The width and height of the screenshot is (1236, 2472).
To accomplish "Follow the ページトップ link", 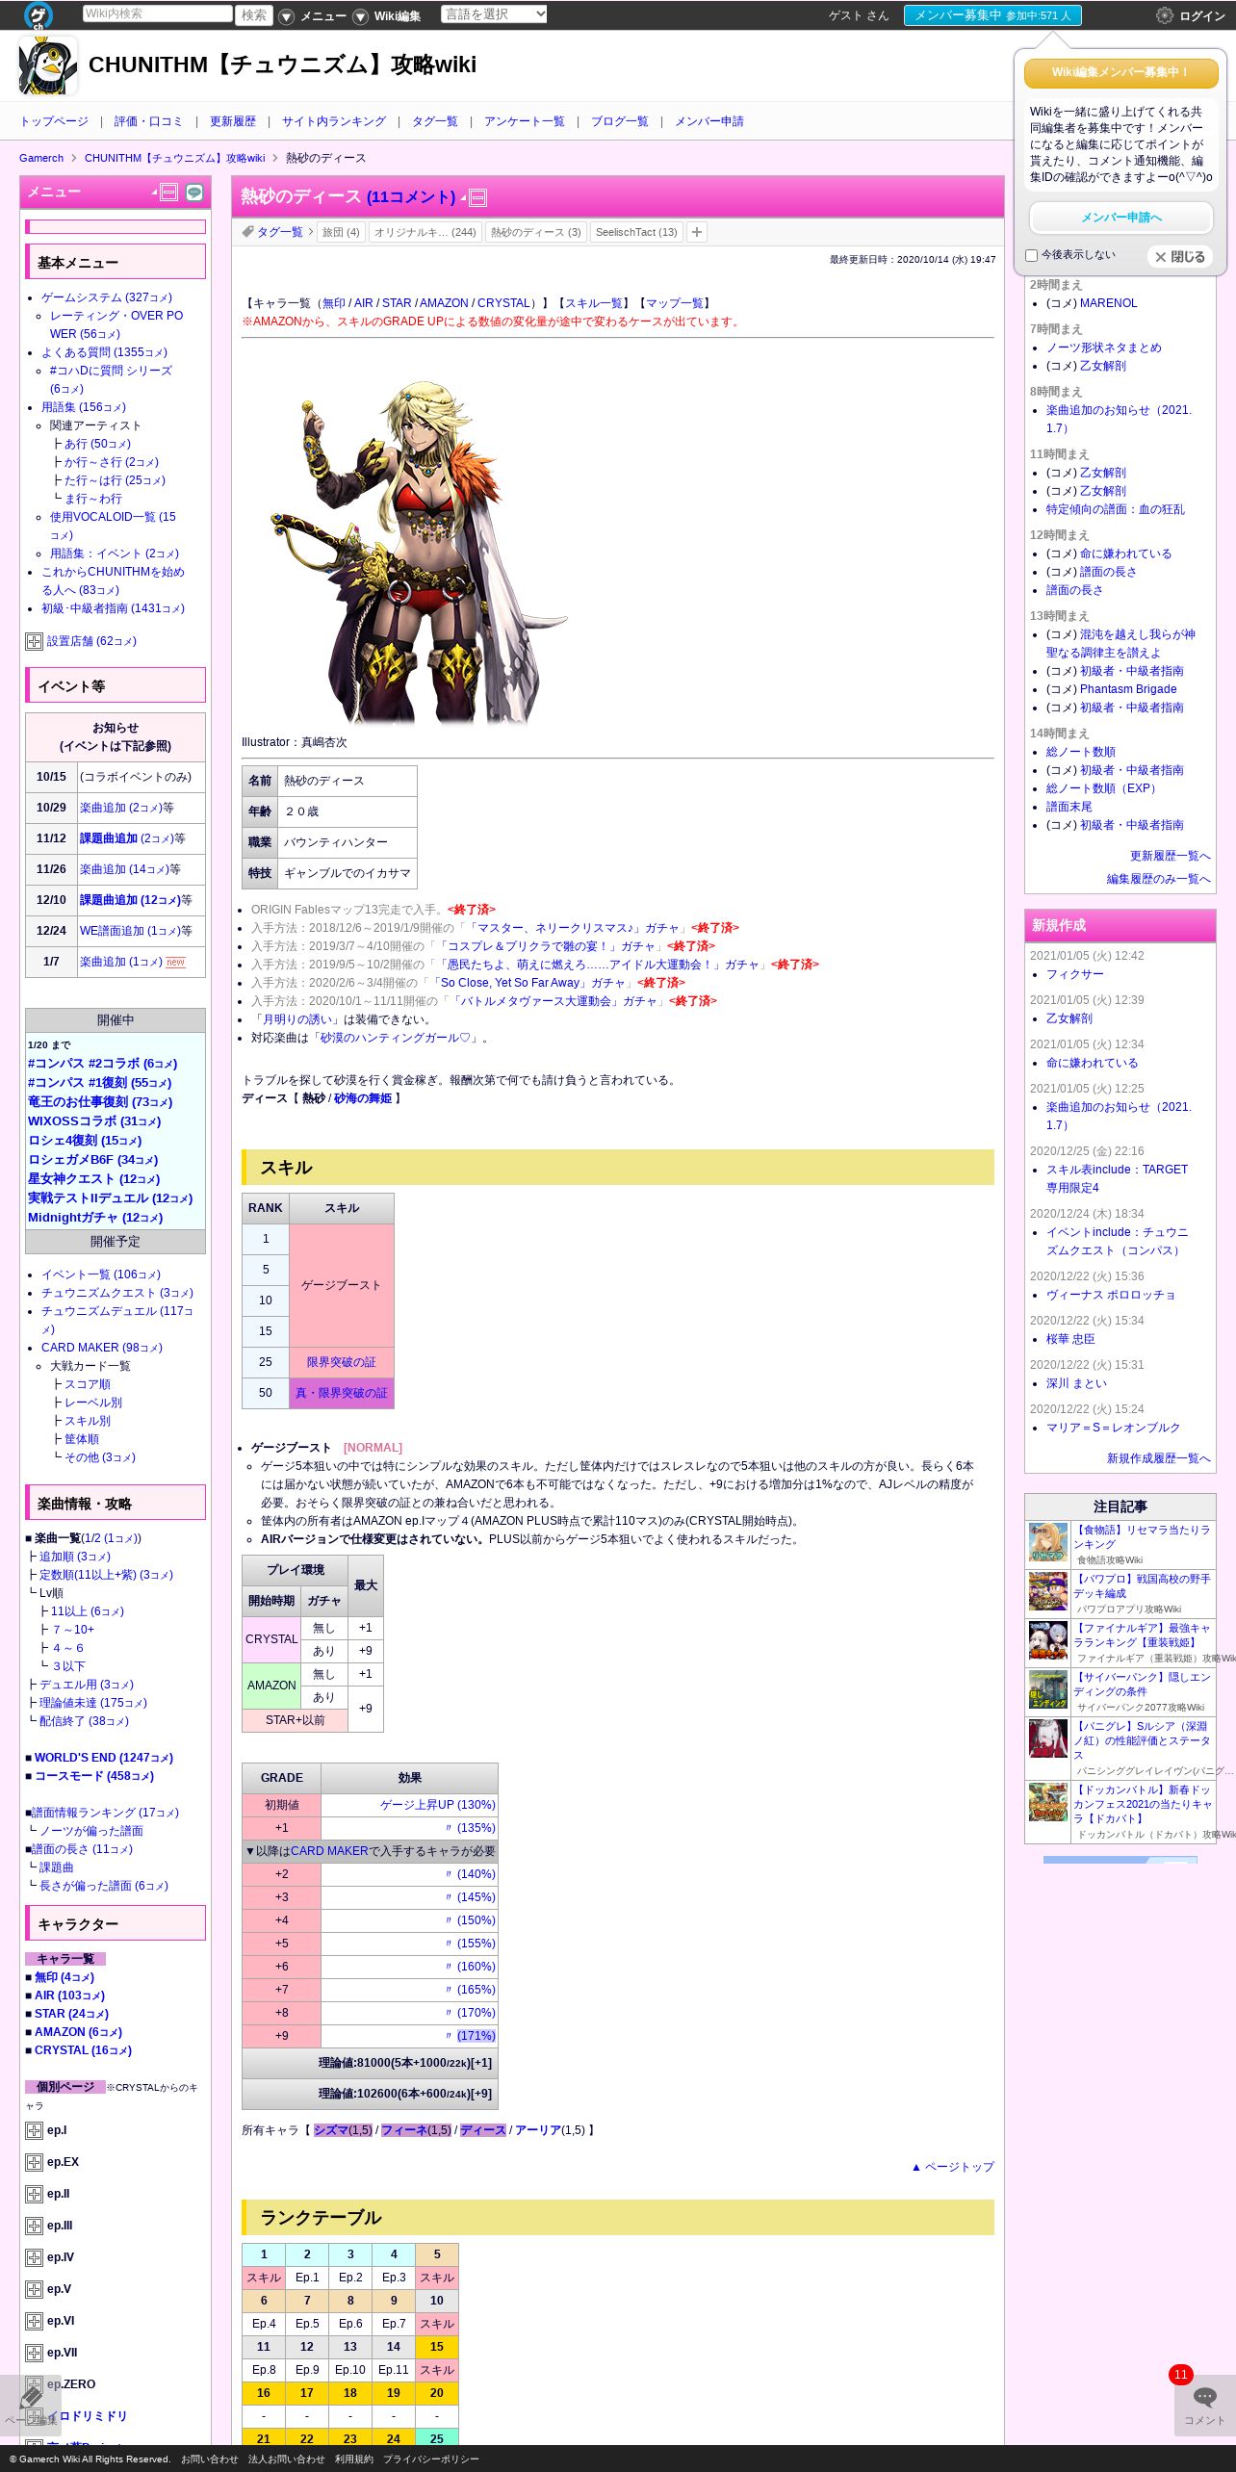I will point(952,2167).
